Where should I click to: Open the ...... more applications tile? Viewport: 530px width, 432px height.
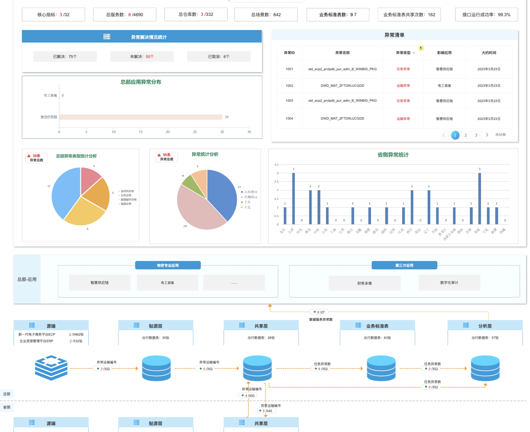coord(234,283)
